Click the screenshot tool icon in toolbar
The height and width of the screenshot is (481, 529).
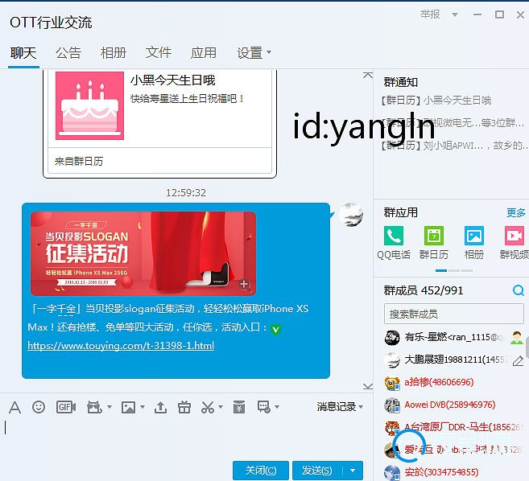(94, 407)
